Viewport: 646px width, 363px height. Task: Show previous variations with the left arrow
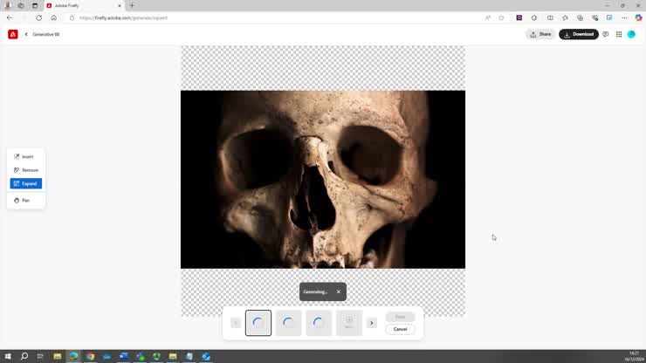tap(235, 323)
